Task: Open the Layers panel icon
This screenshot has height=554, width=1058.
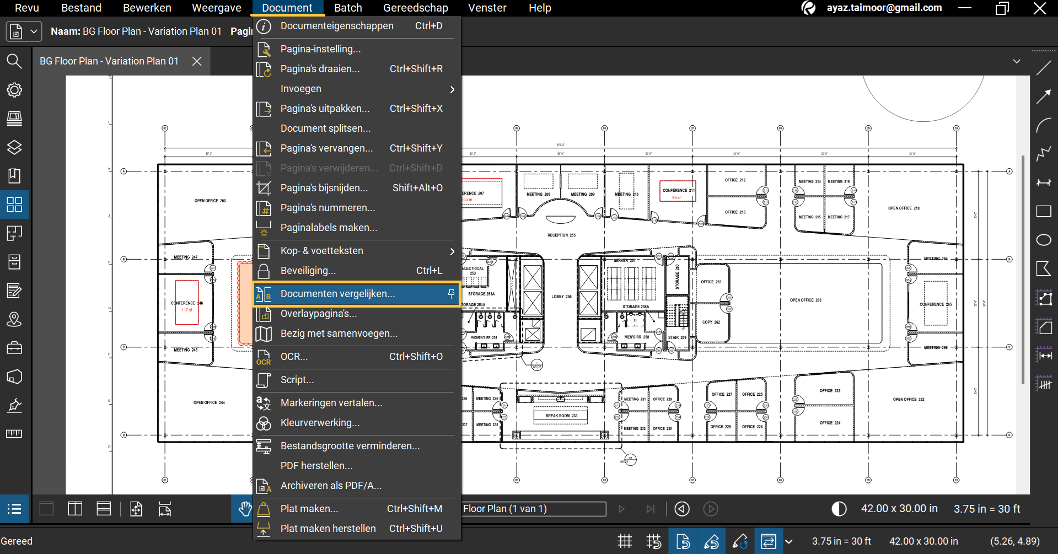Action: click(14, 147)
